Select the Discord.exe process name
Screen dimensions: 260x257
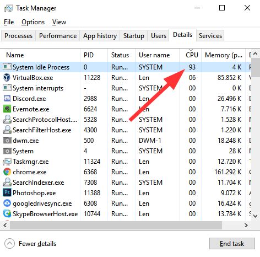click(x=29, y=99)
